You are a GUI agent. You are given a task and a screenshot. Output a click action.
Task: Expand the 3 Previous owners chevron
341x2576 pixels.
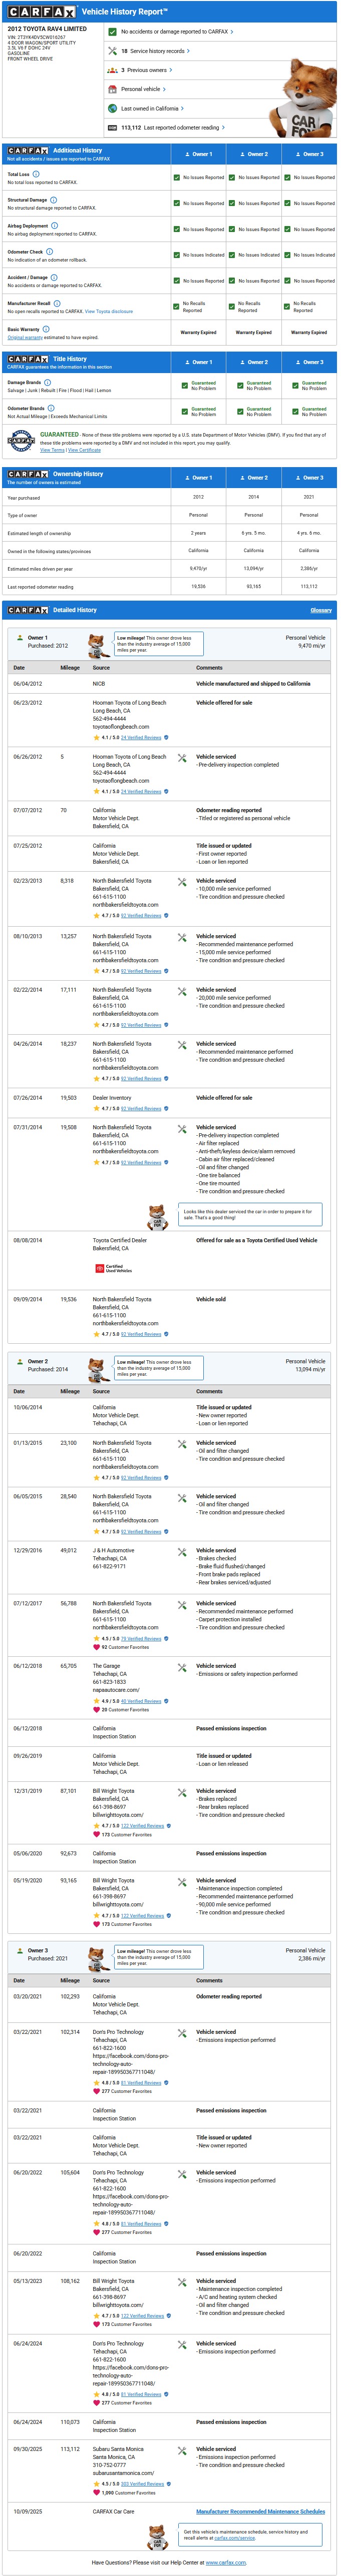[171, 70]
